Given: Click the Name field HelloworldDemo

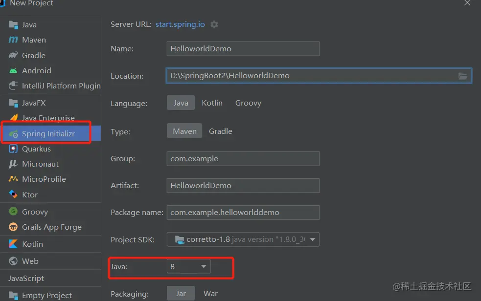Looking at the screenshot, I should click(x=243, y=49).
